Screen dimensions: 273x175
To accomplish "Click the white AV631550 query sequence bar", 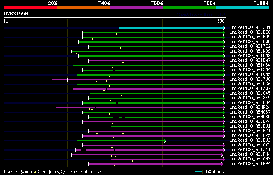I will tap(115, 17).
